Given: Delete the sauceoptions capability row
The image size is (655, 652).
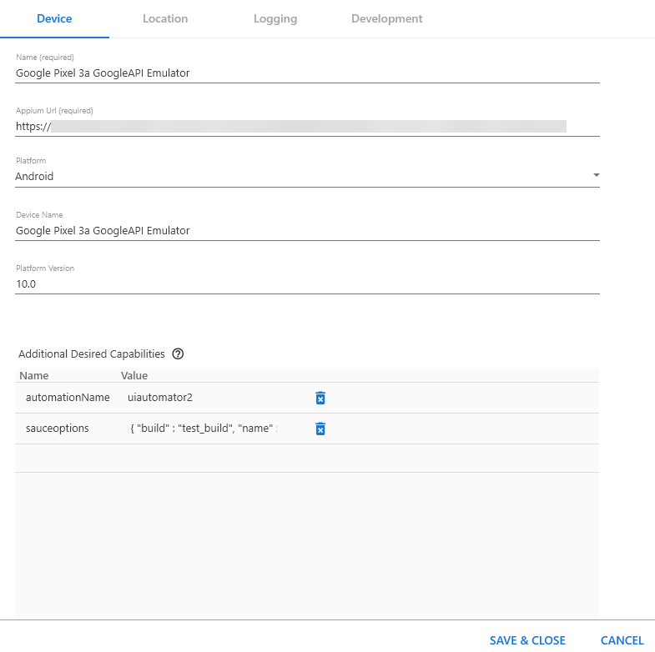Looking at the screenshot, I should [320, 429].
